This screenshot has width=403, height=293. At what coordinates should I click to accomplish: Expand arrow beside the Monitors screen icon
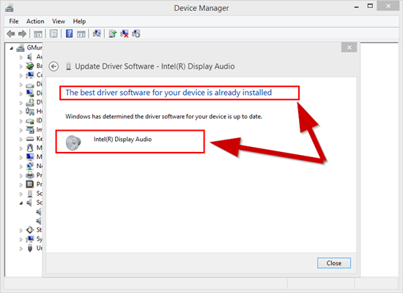21,157
